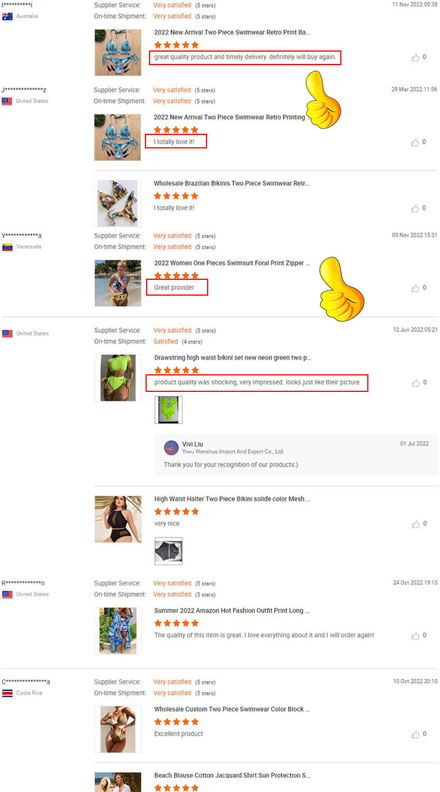
Task: Click thumbs-up icon beside 'very nice' review
Action: tap(415, 524)
